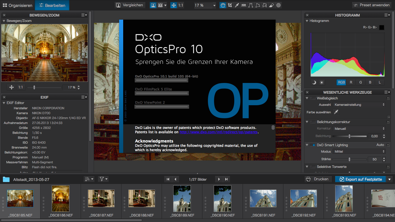Screen dimensions: 395x222
Task: Adjust the Stärke slider
Action: 349,159
